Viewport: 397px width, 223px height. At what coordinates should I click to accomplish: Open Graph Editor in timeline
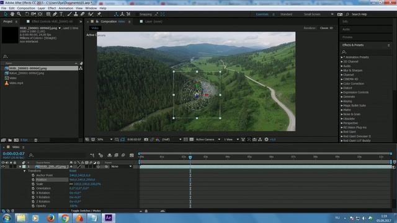(x=132, y=155)
